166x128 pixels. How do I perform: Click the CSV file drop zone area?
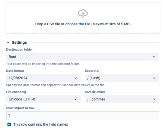point(83,18)
